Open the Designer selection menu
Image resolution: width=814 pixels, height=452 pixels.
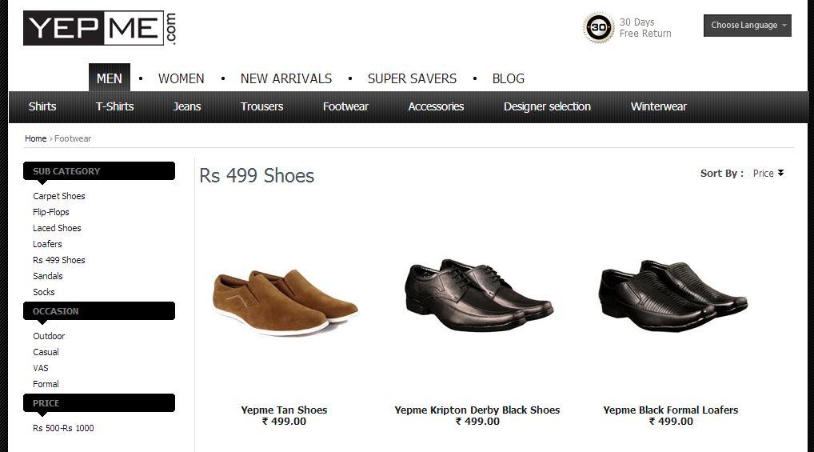(547, 106)
